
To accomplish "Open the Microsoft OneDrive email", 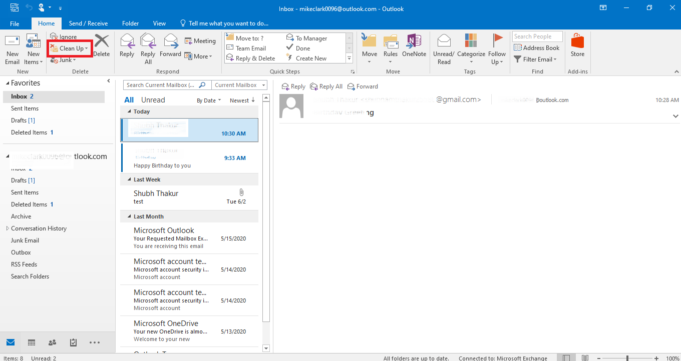I will coord(189,331).
